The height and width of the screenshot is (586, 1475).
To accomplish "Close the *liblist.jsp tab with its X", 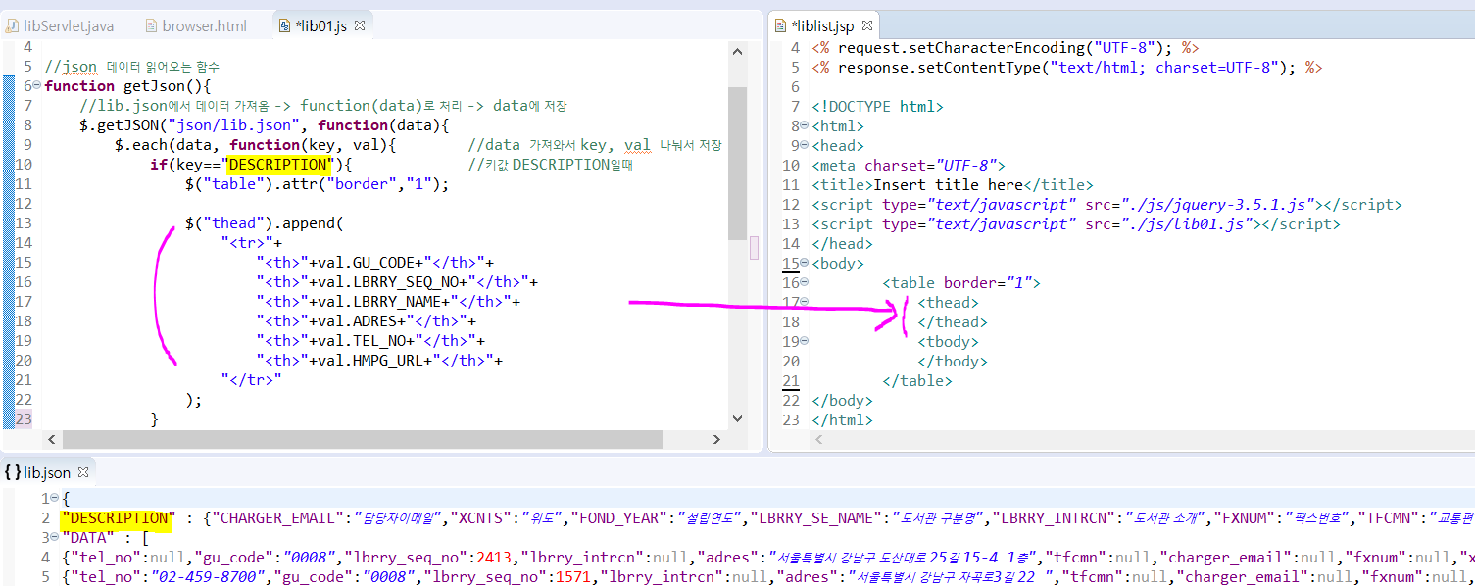I will click(867, 25).
